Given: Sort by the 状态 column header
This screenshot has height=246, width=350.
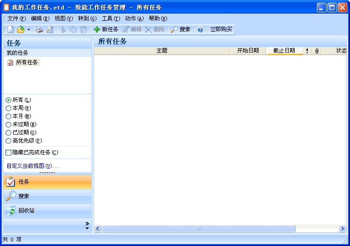Looking at the screenshot, I should (x=334, y=51).
